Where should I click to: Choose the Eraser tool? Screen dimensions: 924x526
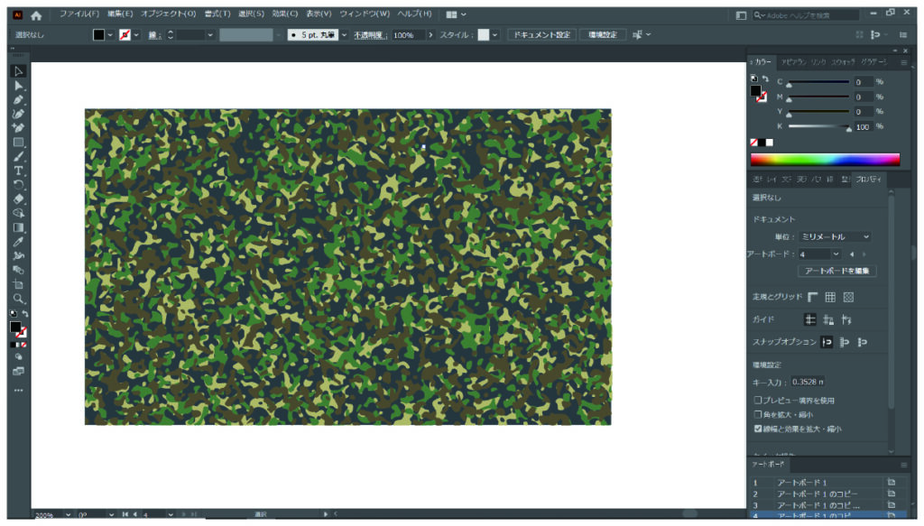pos(18,199)
